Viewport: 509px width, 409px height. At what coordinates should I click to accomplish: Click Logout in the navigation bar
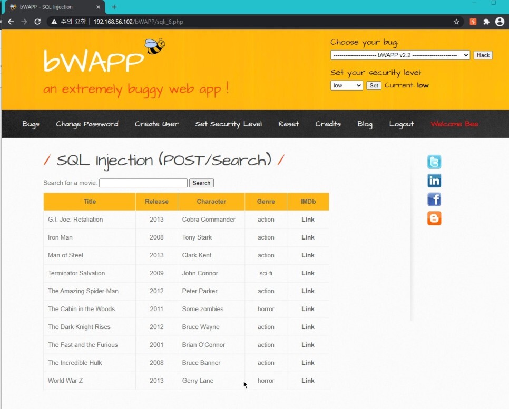point(401,124)
